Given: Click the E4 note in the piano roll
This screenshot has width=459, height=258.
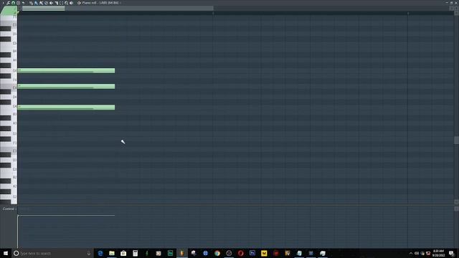Looking at the screenshot, I should (x=66, y=86).
